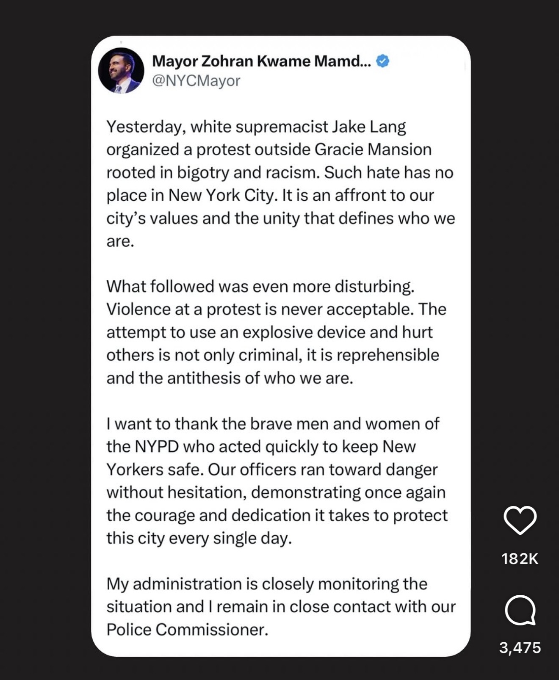Click "Police Commissioner." at the tweet's end
Viewport: 559px width, 680px height.
click(187, 630)
